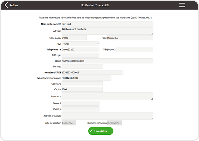Open the hamburger menu icon

pyautogui.click(x=182, y=5)
